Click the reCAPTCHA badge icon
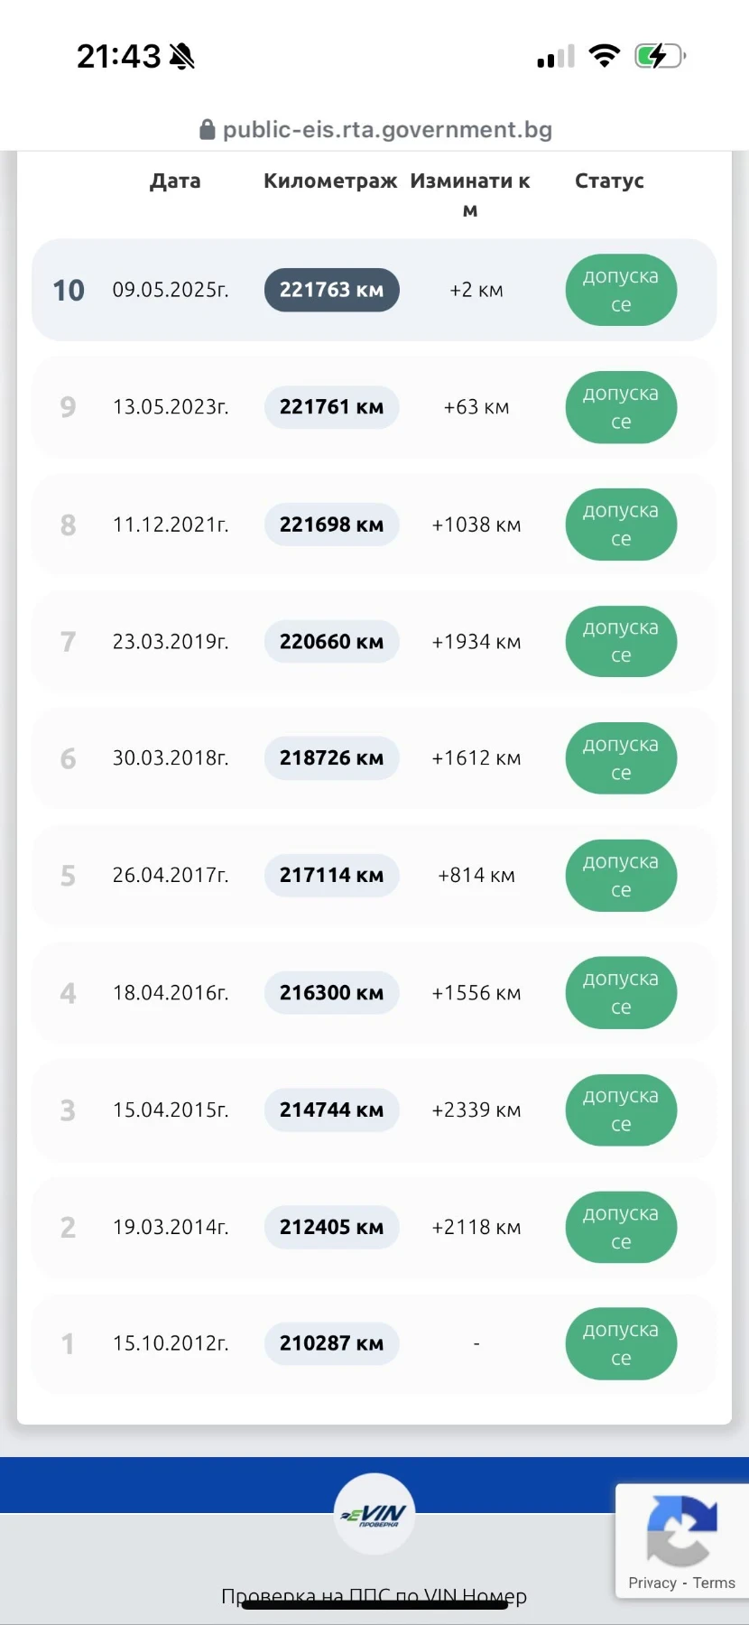 pos(682,1530)
